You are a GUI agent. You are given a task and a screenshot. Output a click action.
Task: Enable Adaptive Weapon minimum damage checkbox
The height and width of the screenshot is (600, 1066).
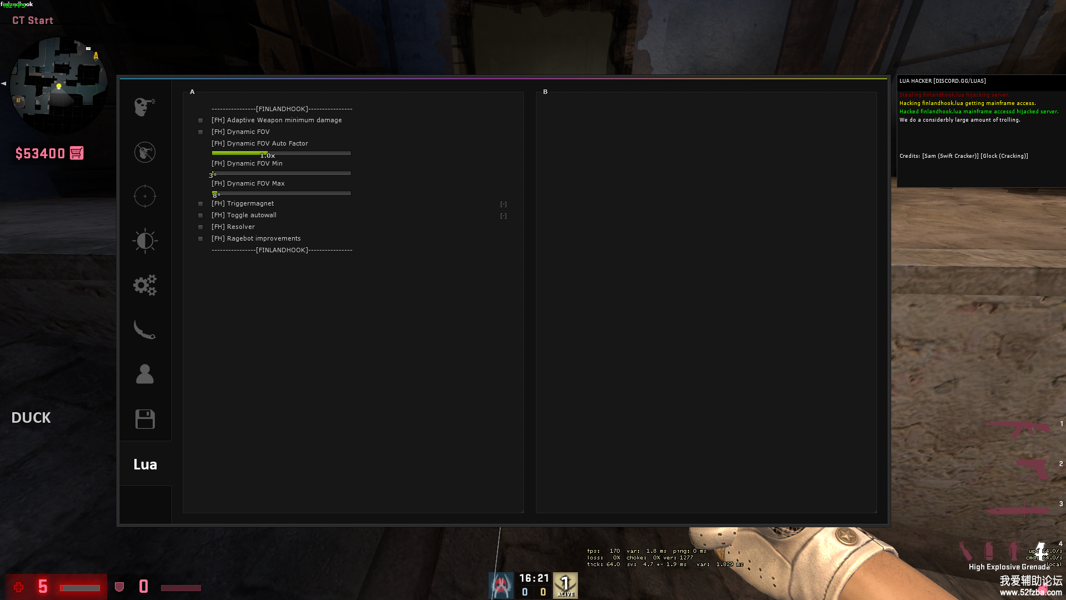point(200,121)
